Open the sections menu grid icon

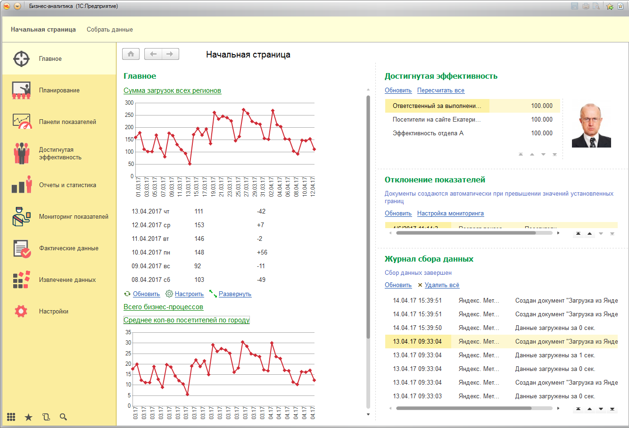[x=11, y=417]
